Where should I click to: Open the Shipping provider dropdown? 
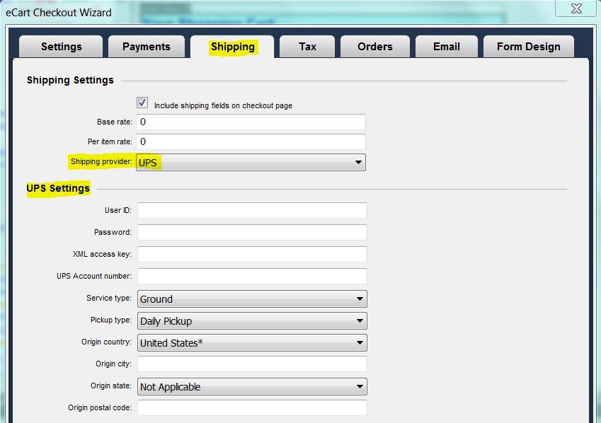point(251,163)
